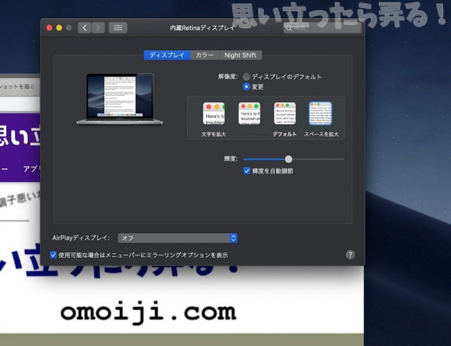451x346 pixels.
Task: Switch to the カラー tab
Action: point(204,55)
